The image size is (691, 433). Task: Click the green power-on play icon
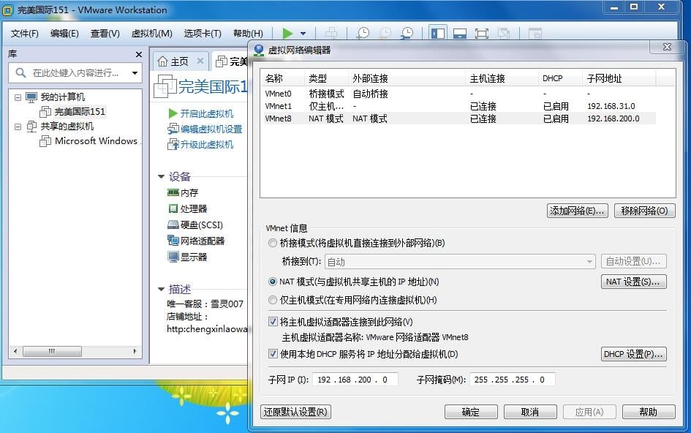pyautogui.click(x=287, y=33)
